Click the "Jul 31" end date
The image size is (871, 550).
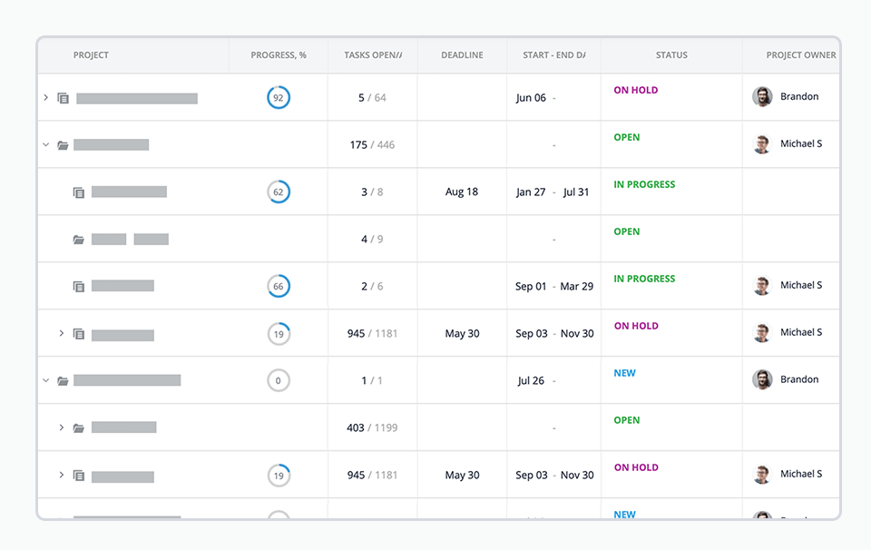[576, 192]
